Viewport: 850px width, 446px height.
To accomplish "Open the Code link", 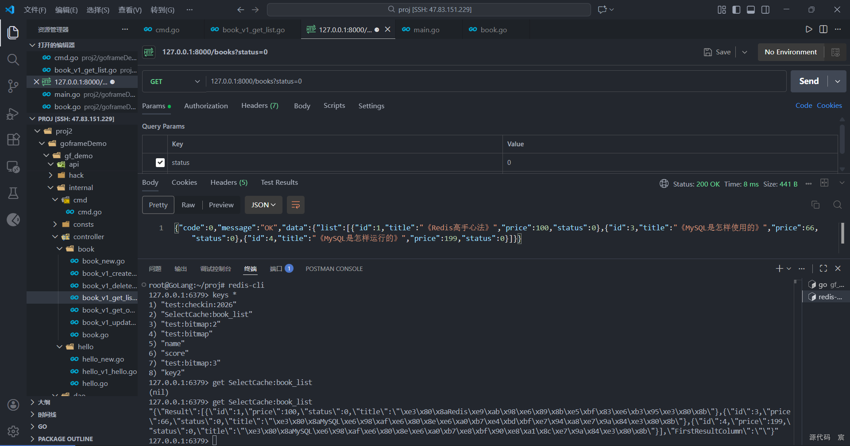I will (804, 106).
